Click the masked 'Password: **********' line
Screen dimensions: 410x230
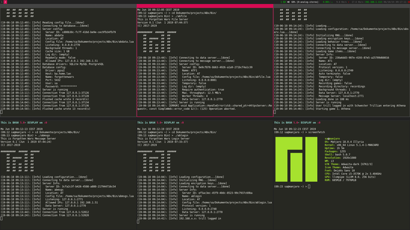click(x=61, y=86)
